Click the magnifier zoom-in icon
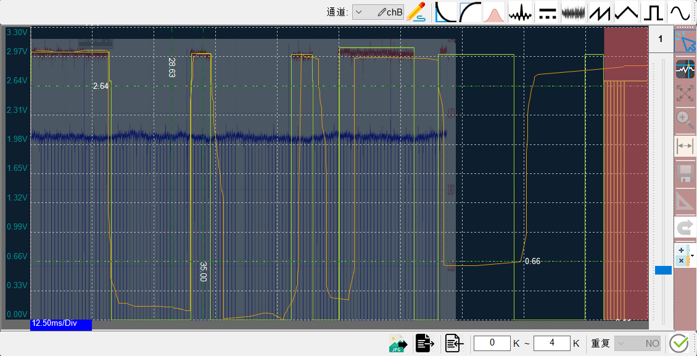Viewport: 697px width, 356px height. [685, 120]
